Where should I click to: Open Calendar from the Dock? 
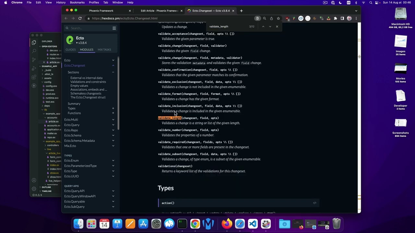point(104,224)
